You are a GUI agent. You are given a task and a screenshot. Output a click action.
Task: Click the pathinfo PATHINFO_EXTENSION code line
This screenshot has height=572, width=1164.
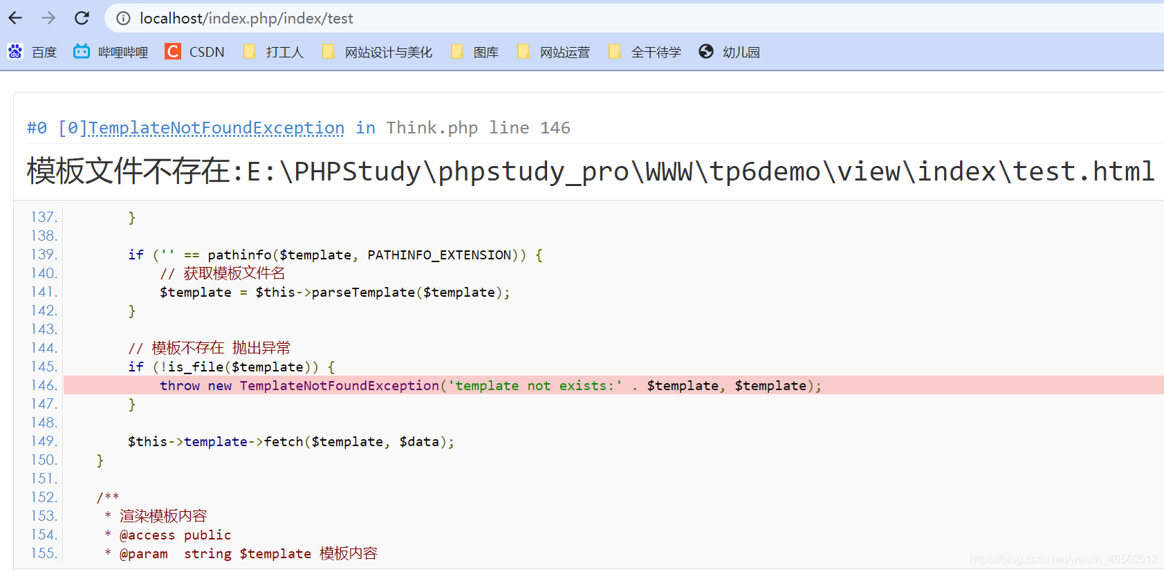tap(335, 255)
